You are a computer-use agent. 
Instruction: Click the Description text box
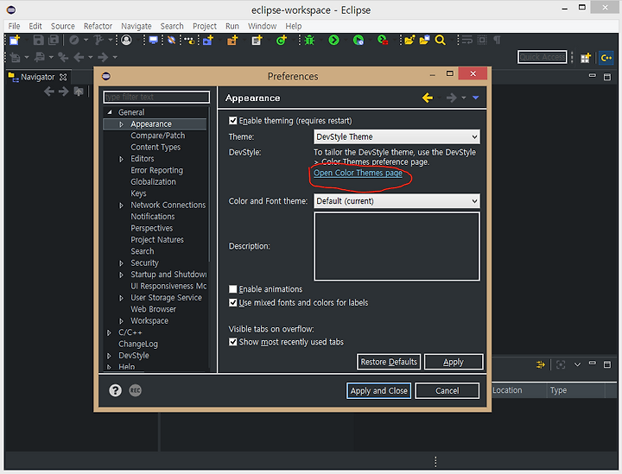(397, 246)
